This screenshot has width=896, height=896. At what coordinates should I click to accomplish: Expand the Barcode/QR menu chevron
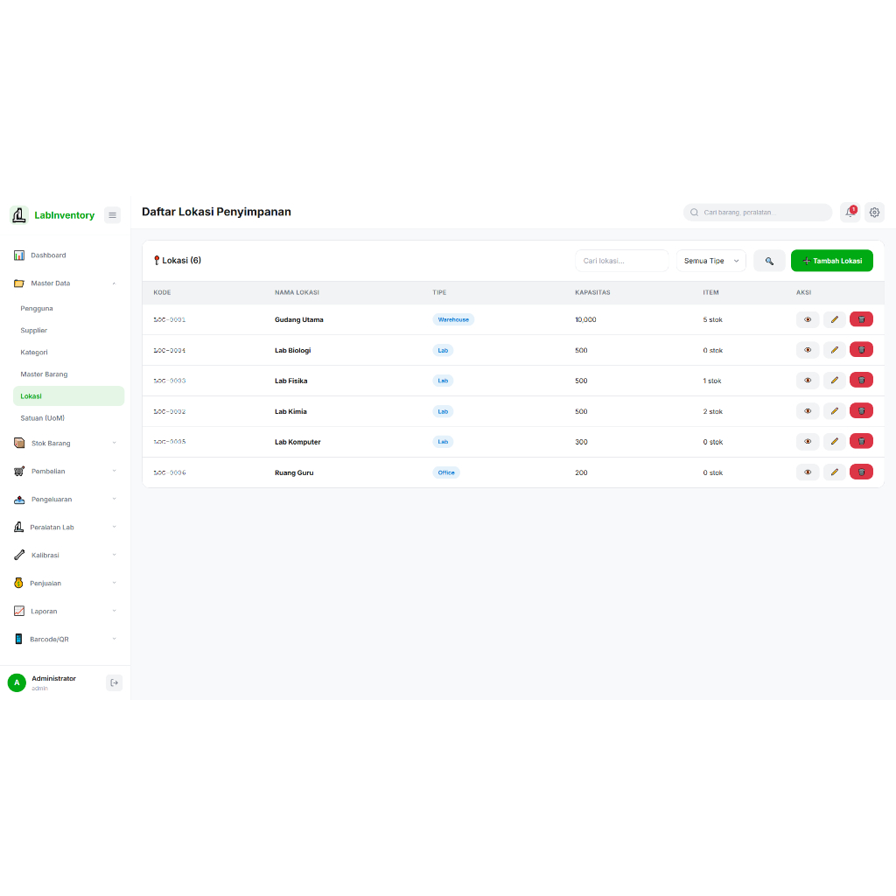coord(115,639)
